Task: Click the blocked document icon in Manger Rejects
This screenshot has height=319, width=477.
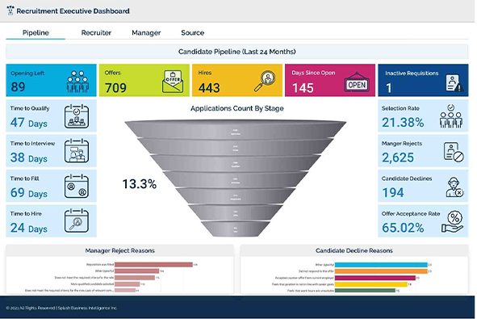Action: 454,152
